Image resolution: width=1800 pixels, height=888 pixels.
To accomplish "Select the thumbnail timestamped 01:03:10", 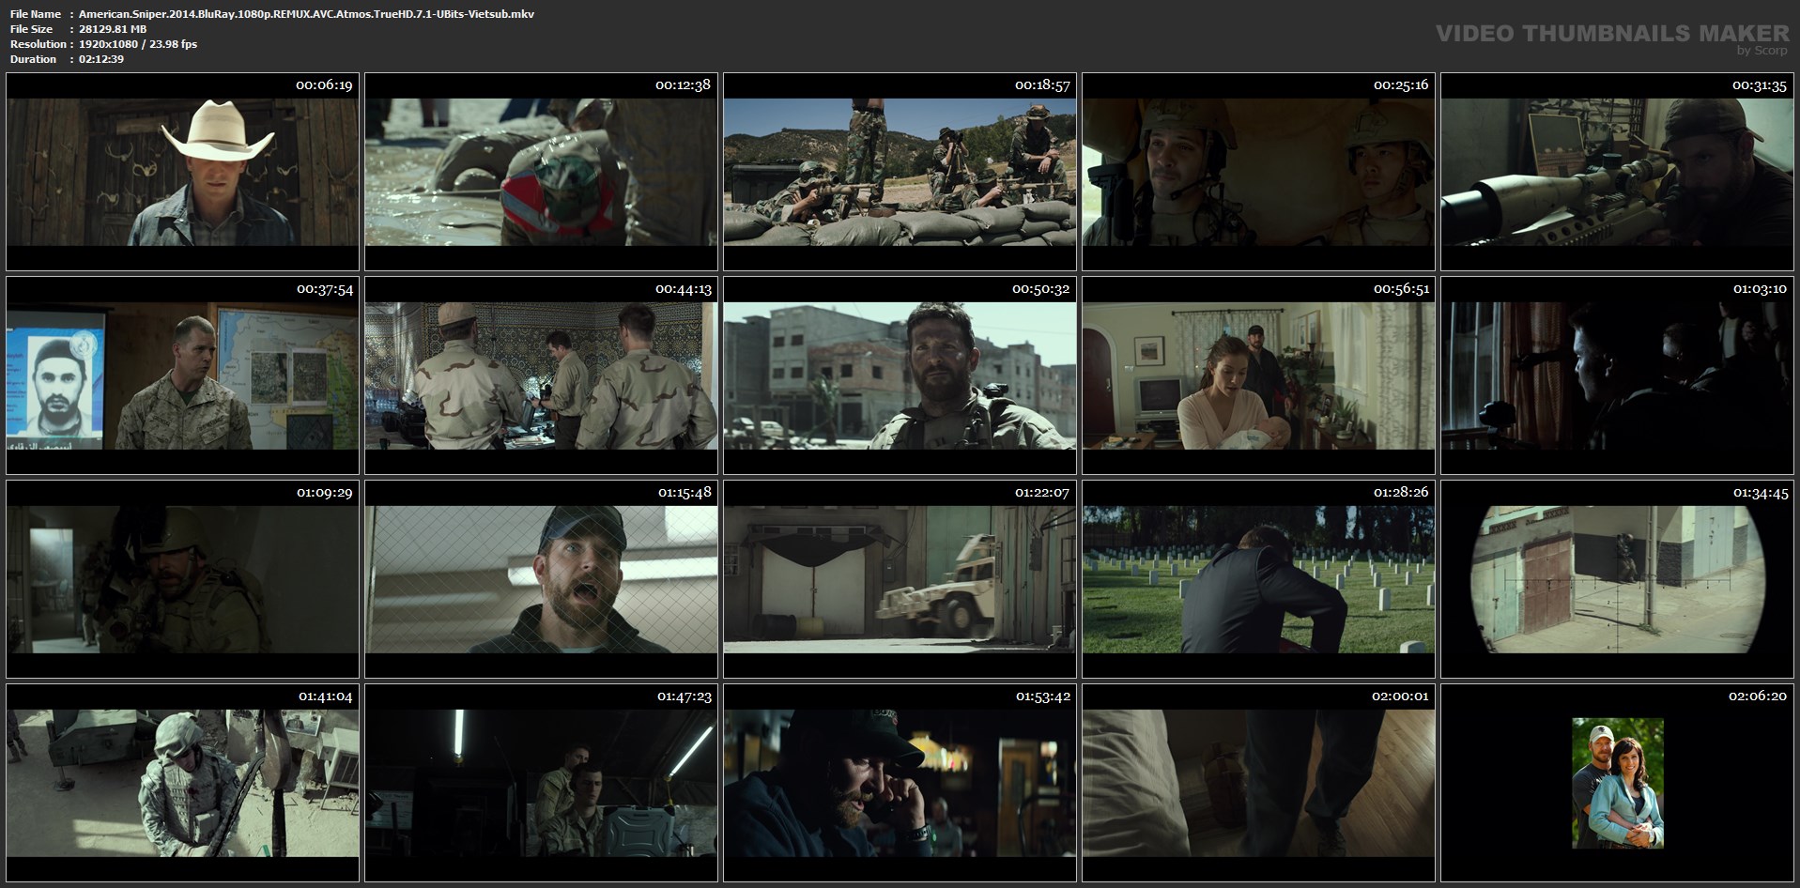I will [x=1617, y=375].
